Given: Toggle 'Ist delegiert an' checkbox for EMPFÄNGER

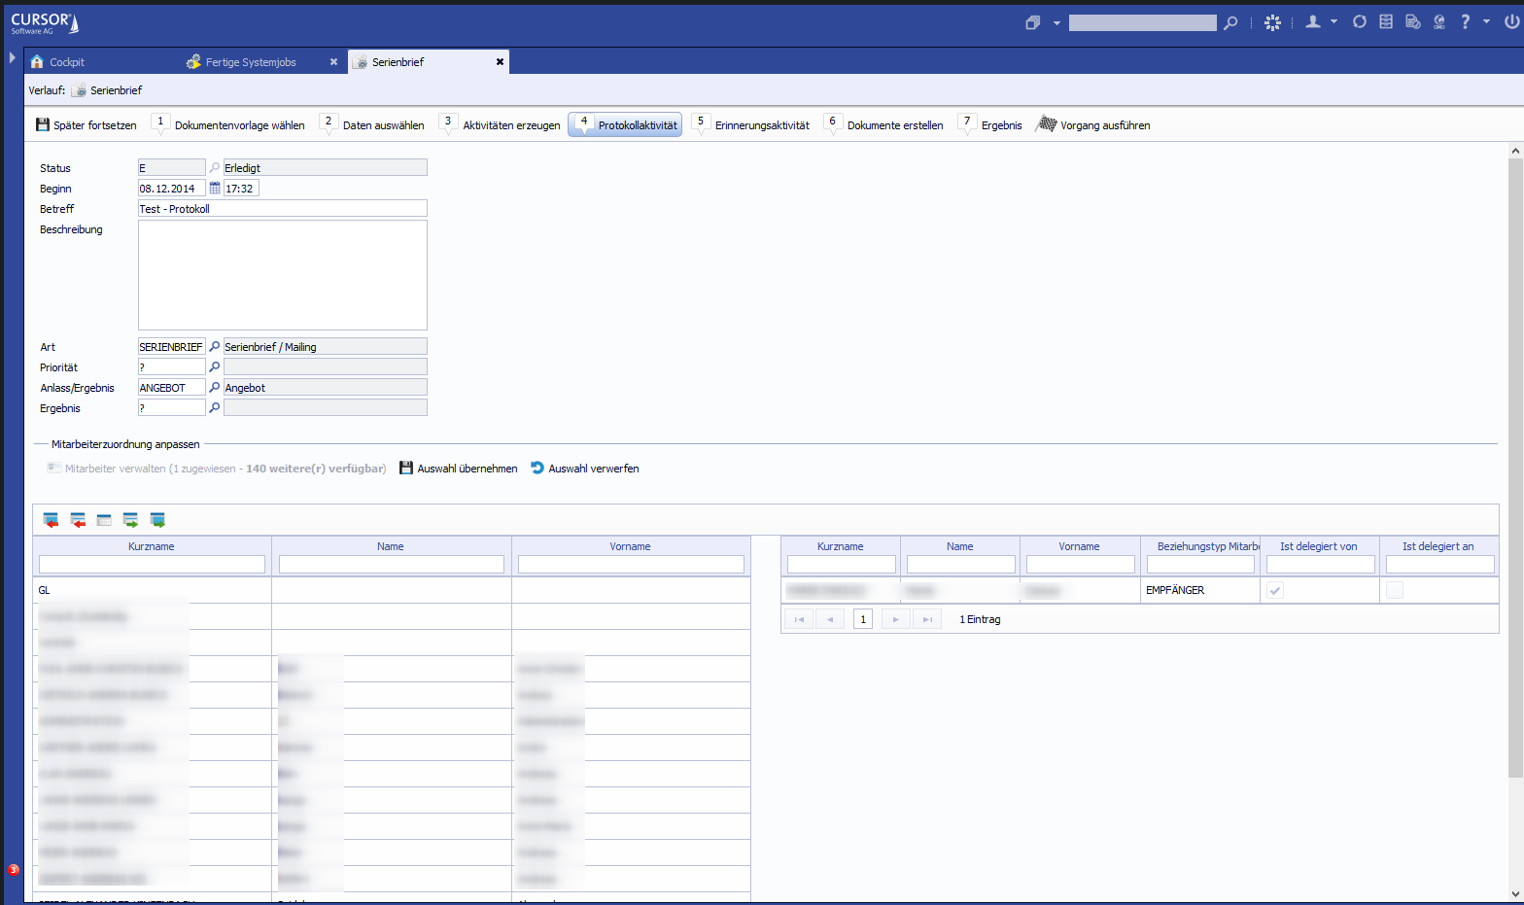Looking at the screenshot, I should click(1395, 590).
